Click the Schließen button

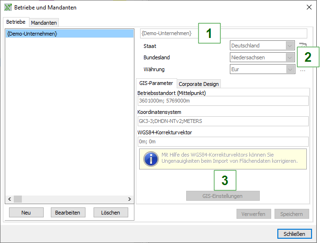pos(294,234)
